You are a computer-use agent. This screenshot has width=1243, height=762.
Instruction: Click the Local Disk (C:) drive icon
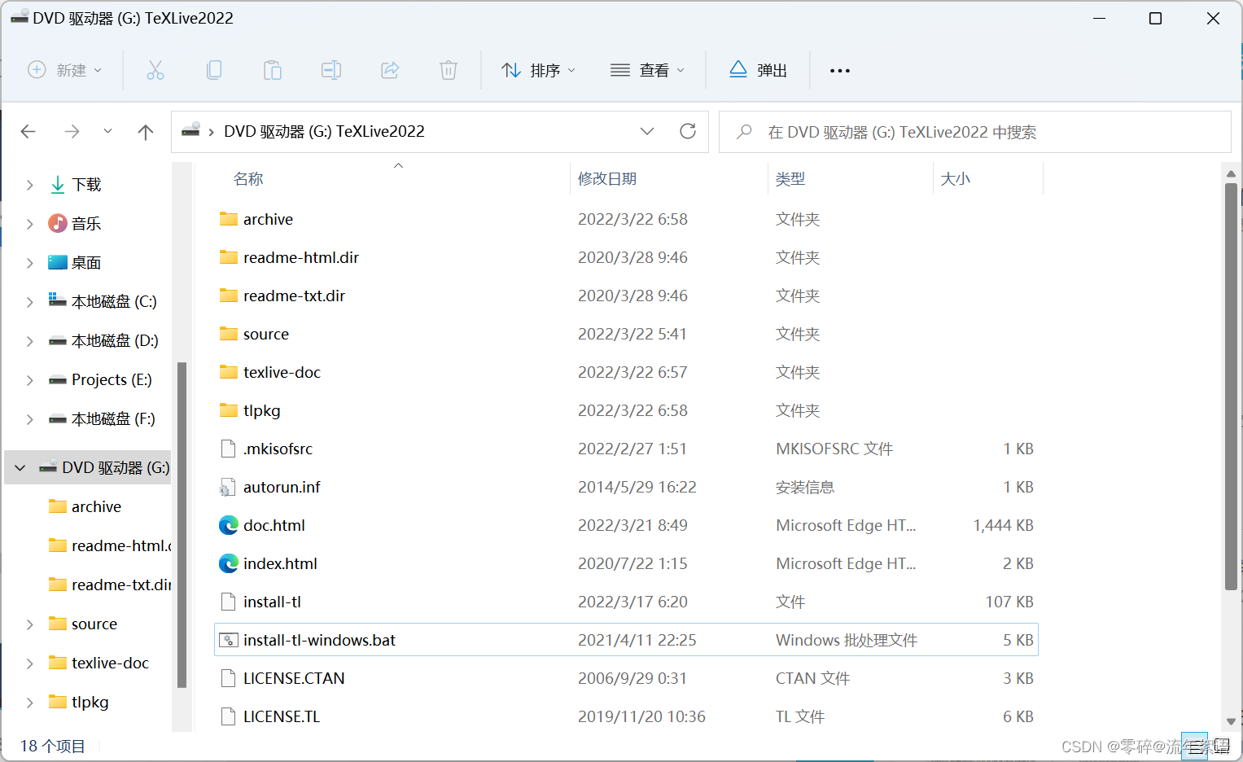pos(58,300)
